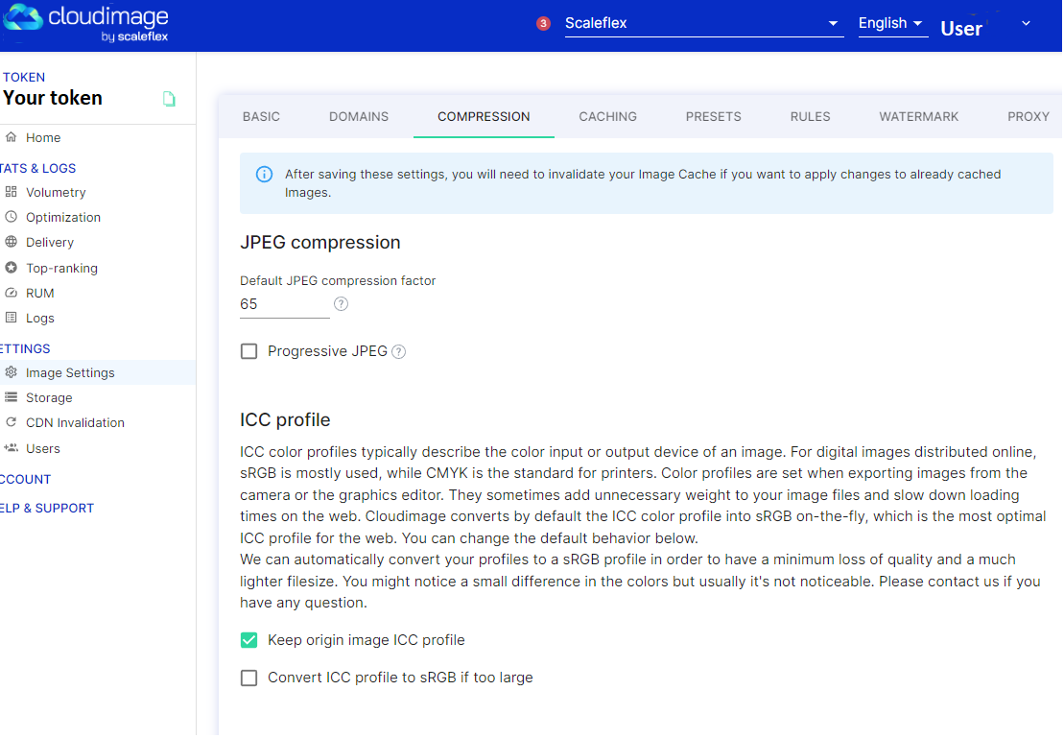Copy token using the green document icon
The width and height of the screenshot is (1064, 738).
coord(169,99)
